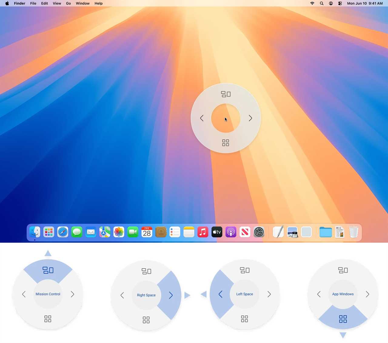Open Launchpad in the Dock

[49, 232]
